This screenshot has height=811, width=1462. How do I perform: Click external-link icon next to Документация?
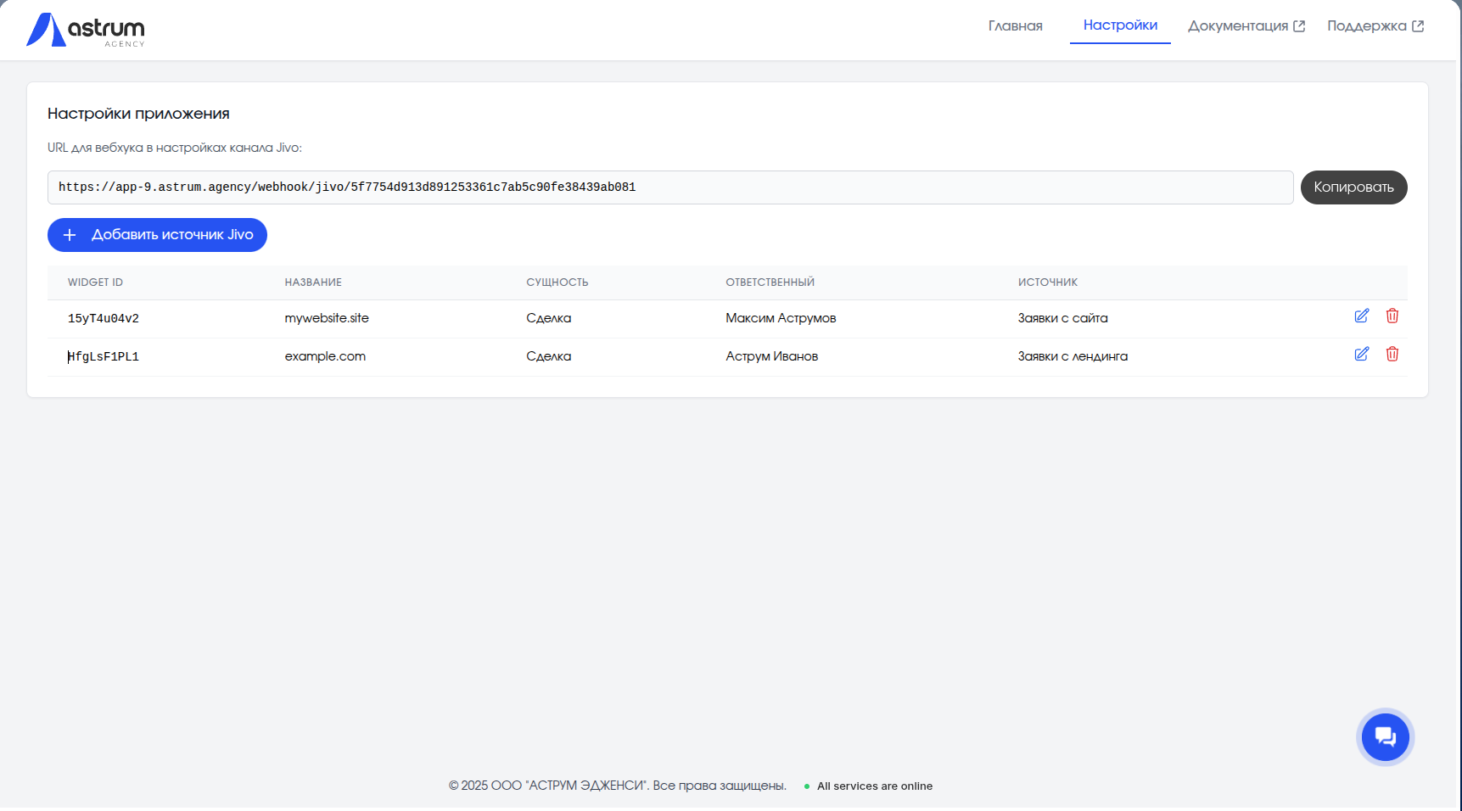click(1299, 26)
